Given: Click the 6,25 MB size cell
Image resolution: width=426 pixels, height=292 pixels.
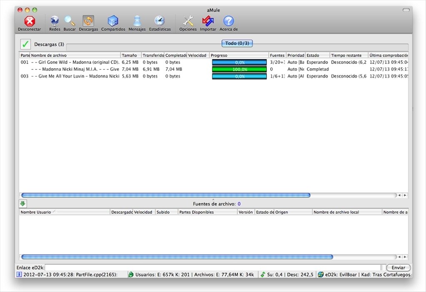Looking at the screenshot, I should (130, 62).
